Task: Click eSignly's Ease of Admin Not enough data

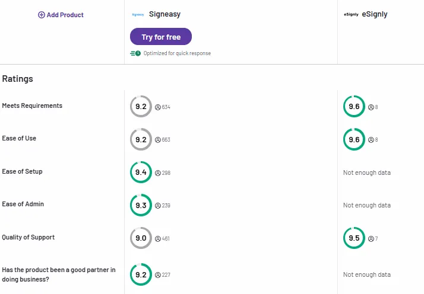Action: click(x=367, y=206)
